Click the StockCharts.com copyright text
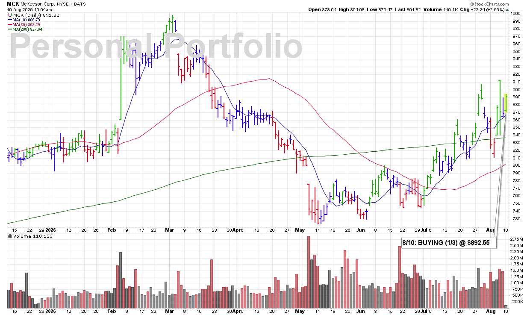 coord(490,3)
